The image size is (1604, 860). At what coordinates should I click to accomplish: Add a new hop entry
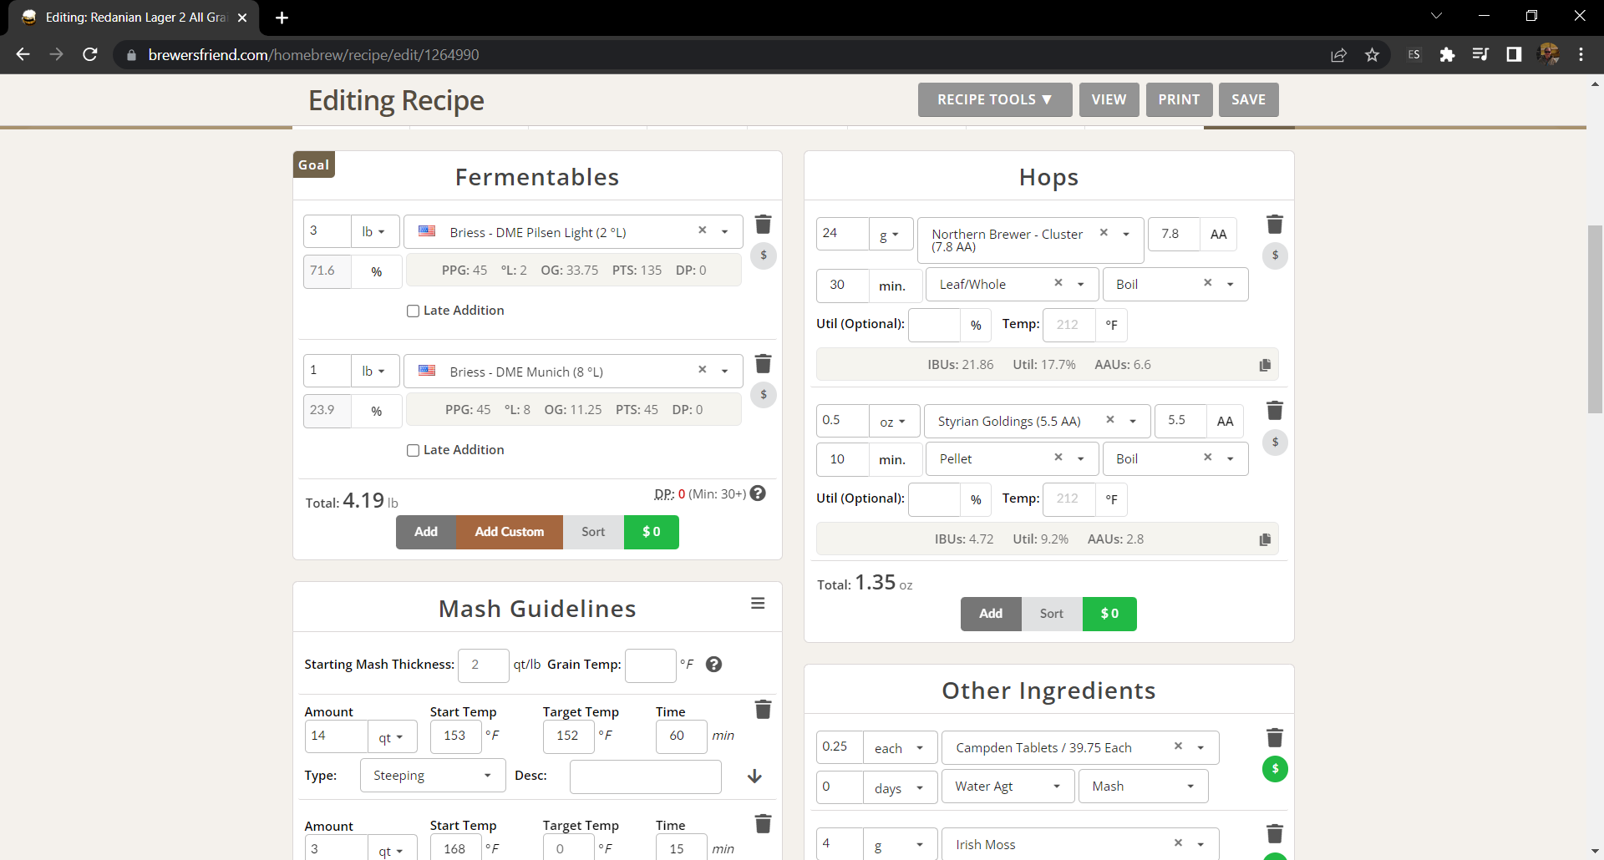point(991,614)
